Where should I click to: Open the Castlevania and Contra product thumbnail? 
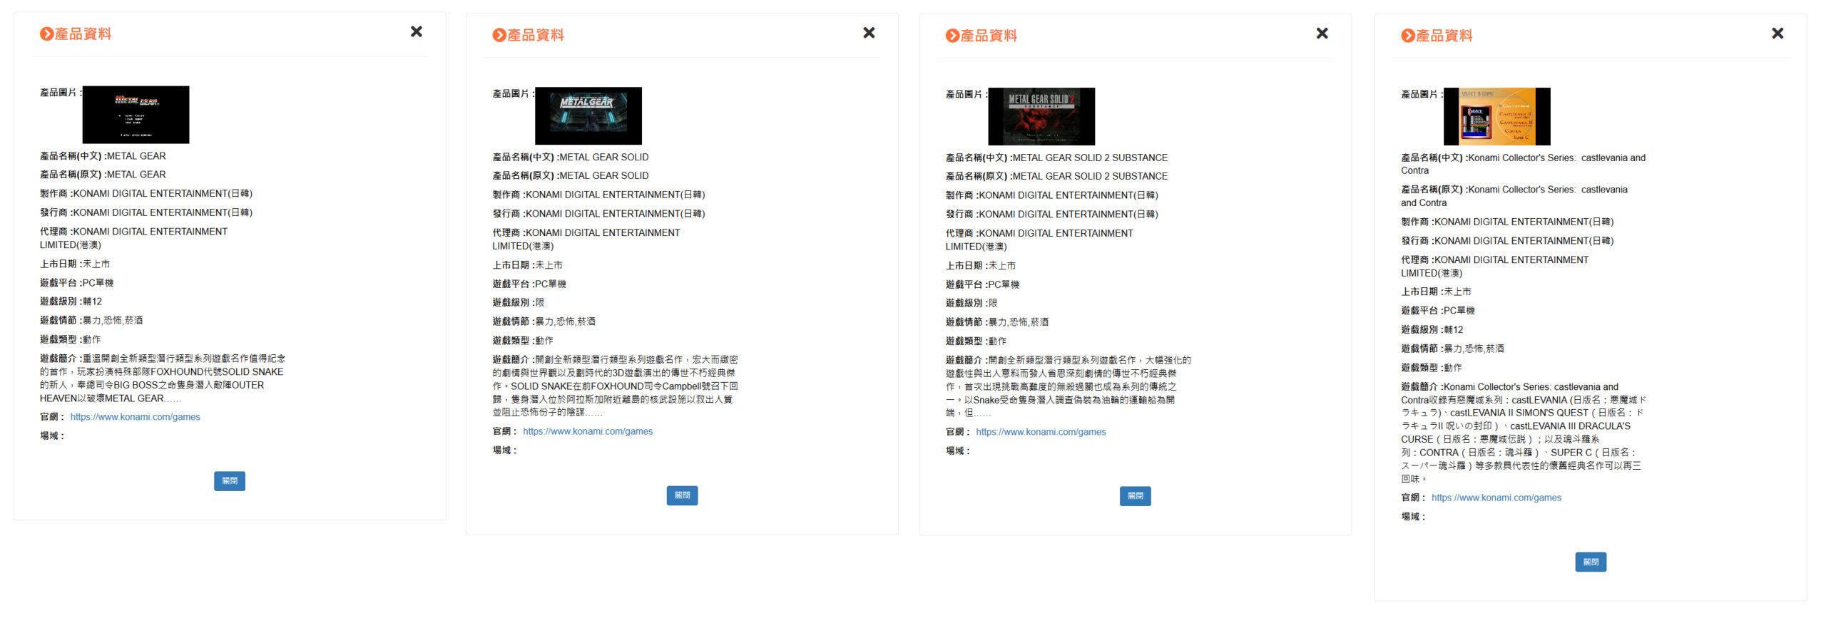(x=1496, y=117)
